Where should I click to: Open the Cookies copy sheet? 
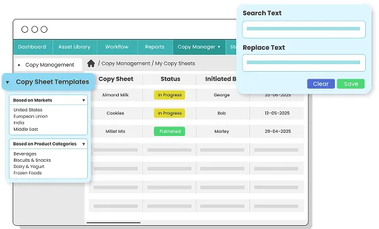(x=116, y=113)
